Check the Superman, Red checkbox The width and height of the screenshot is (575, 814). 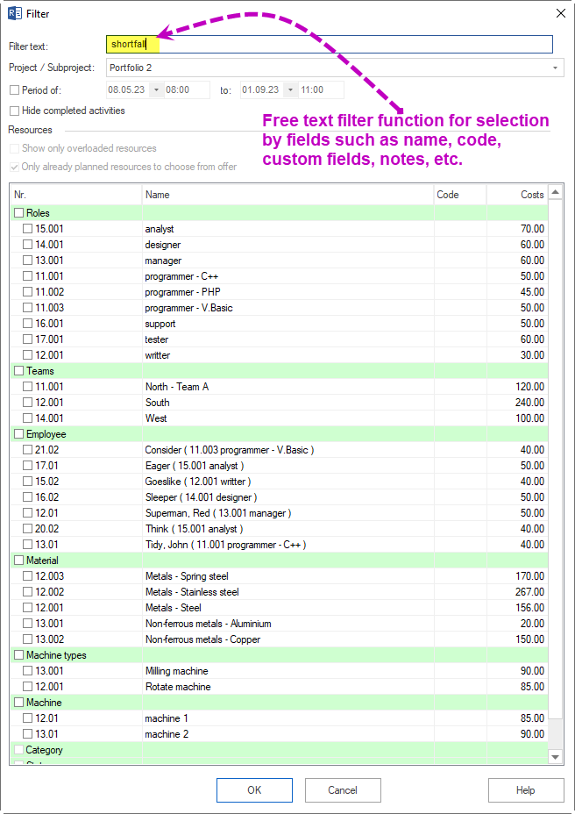click(x=27, y=513)
